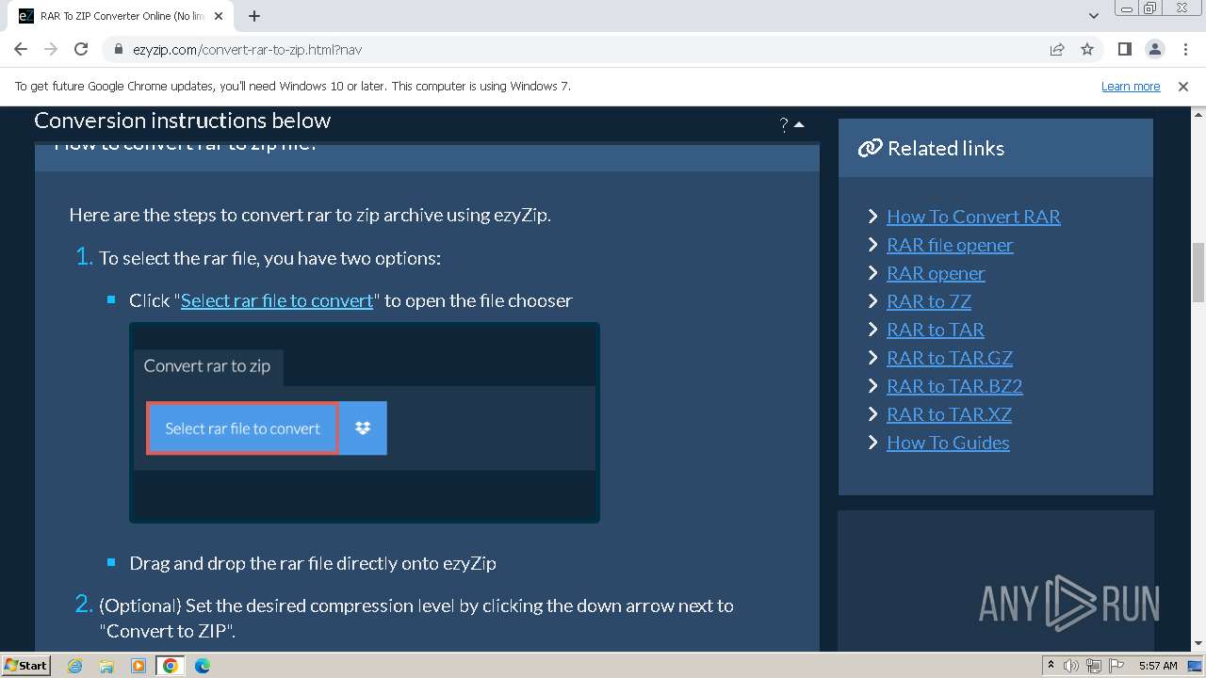The width and height of the screenshot is (1206, 678).
Task: Collapse the Conversion instructions section
Action: [x=800, y=124]
